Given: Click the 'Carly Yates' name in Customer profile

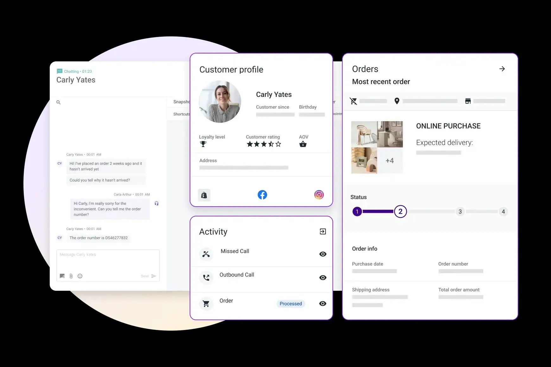Looking at the screenshot, I should (x=274, y=95).
